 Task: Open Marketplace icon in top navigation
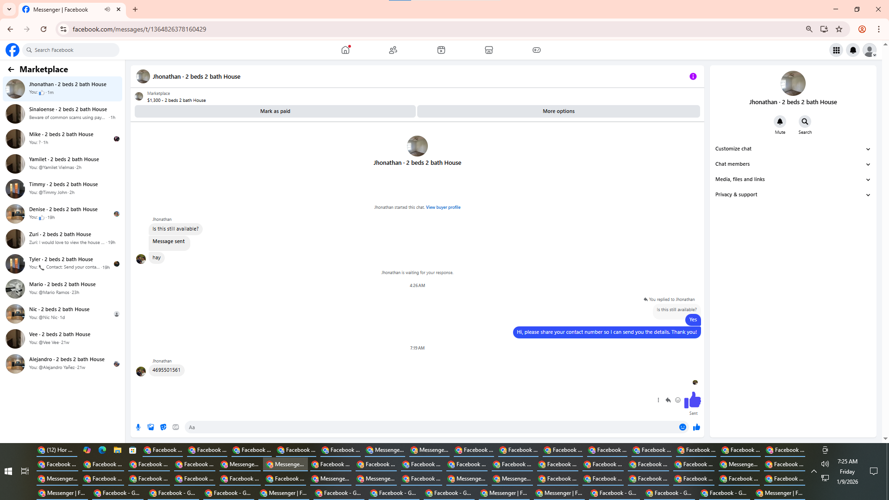488,50
